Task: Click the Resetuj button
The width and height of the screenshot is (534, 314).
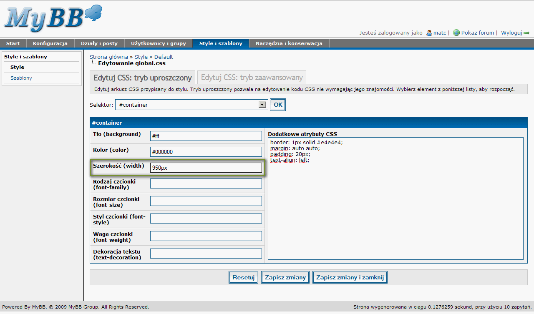Action: click(244, 277)
